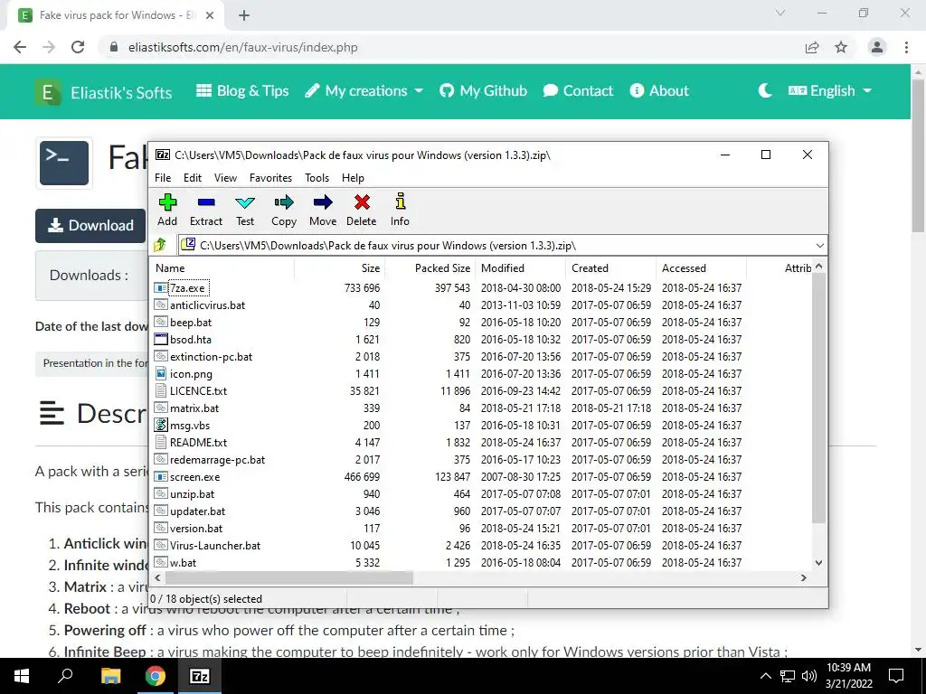The height and width of the screenshot is (694, 926).
Task: Select the bsod.hta file icon
Action: pos(161,340)
